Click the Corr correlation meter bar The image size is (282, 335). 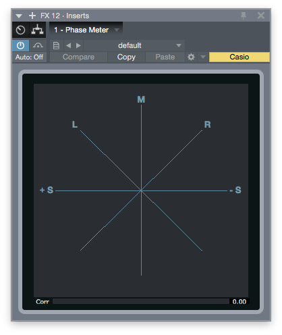coord(141,301)
